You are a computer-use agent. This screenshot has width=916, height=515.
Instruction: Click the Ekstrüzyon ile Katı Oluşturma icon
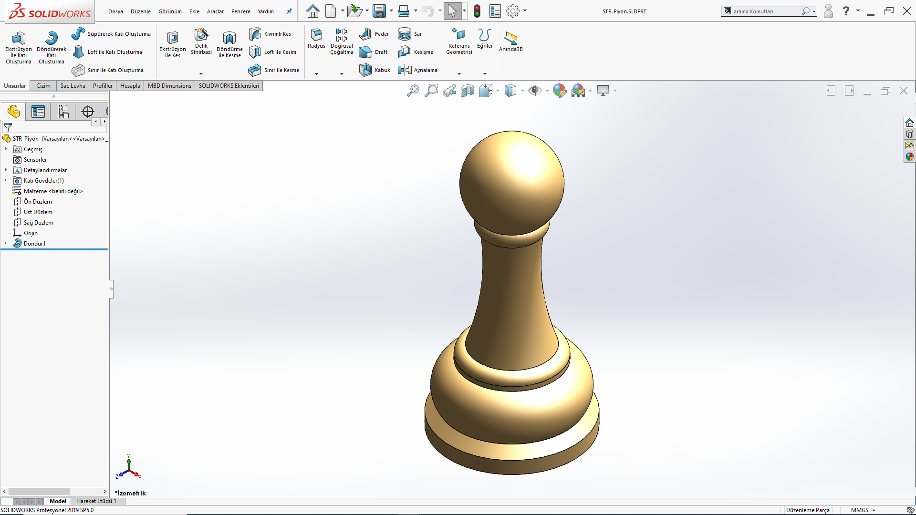tap(19, 39)
